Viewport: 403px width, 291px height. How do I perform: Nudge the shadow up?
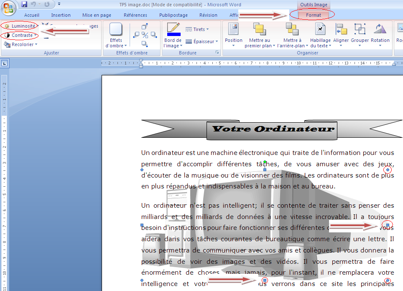click(145, 26)
